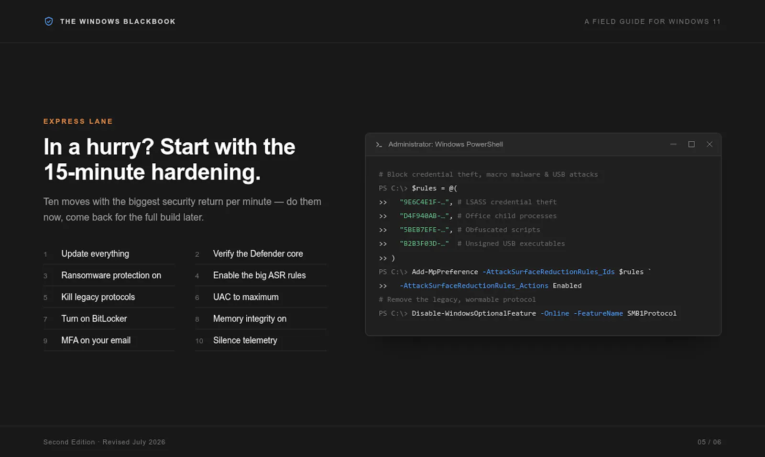The width and height of the screenshot is (765, 457).
Task: Open MFA on your email step
Action: tap(109, 340)
